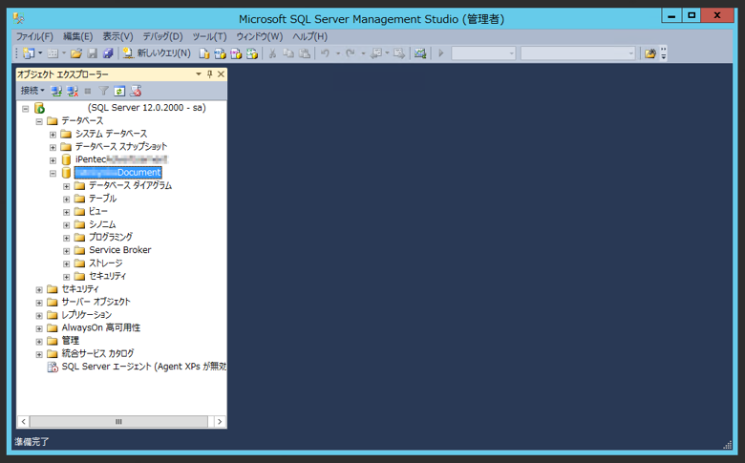Open the file with the Open File icon

76,53
